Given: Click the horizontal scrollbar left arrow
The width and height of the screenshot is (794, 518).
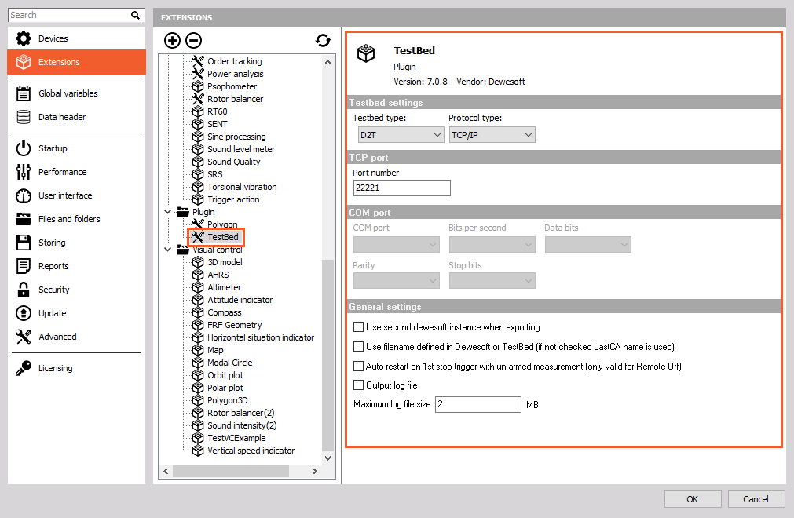Looking at the screenshot, I should 166,472.
